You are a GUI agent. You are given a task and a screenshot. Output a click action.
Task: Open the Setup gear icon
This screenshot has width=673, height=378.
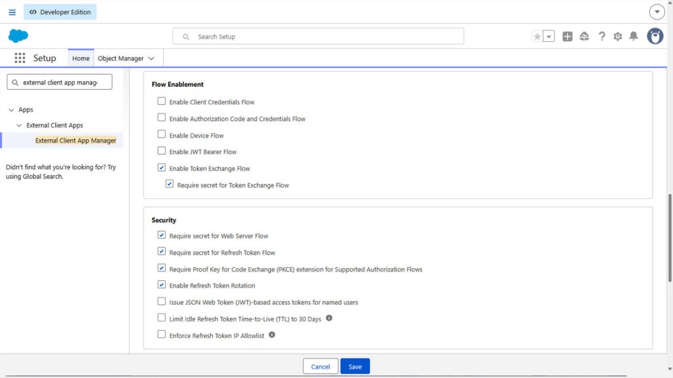618,37
